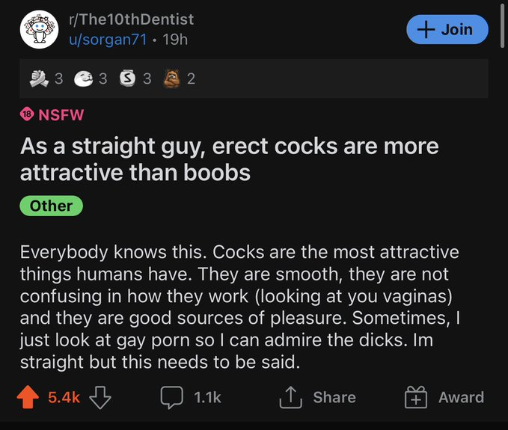
Task: Join the subreddit with Join button
Action: 447,29
